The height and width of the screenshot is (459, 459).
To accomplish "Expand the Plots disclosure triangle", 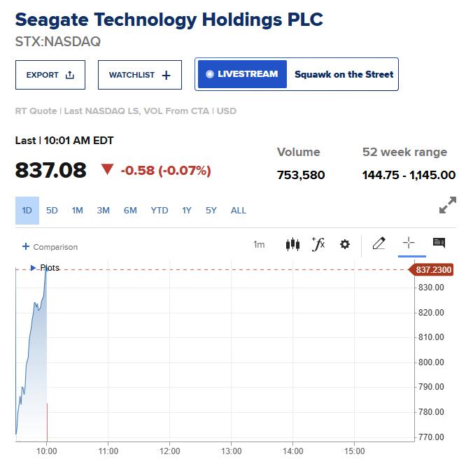I will (33, 268).
